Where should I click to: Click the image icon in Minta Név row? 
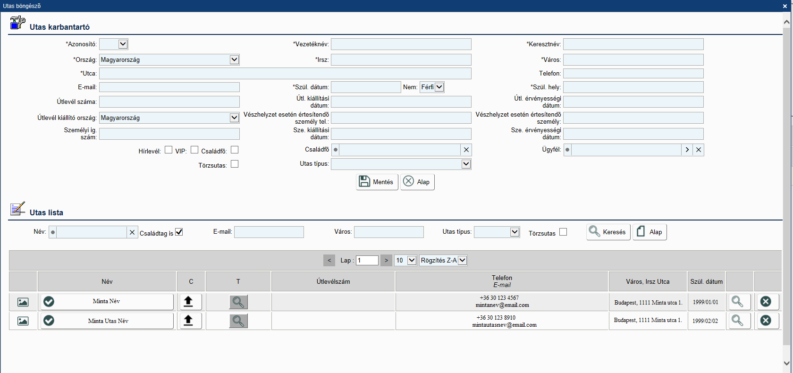(23, 302)
